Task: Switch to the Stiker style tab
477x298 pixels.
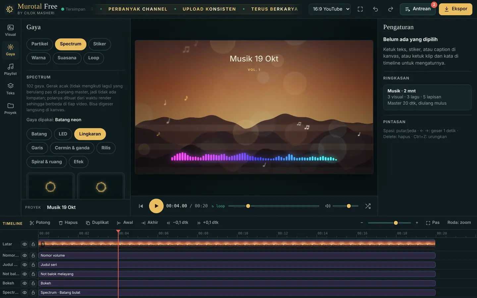Action: tap(99, 44)
